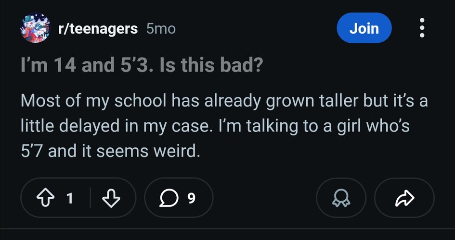Open the three-dot overflow menu
Screen dimensions: 455x240
[422, 28]
